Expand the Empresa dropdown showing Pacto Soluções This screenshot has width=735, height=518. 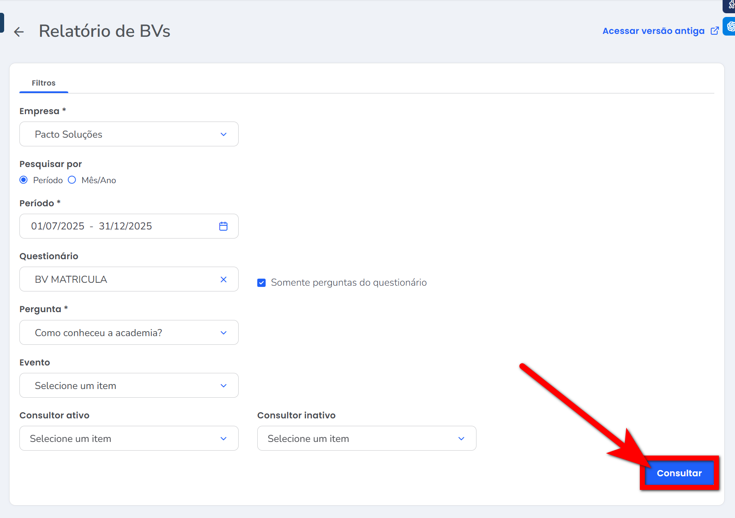(x=129, y=134)
